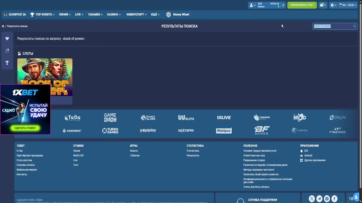Click the trophy icon in sidebar
The height and width of the screenshot is (203, 362).
7,63
